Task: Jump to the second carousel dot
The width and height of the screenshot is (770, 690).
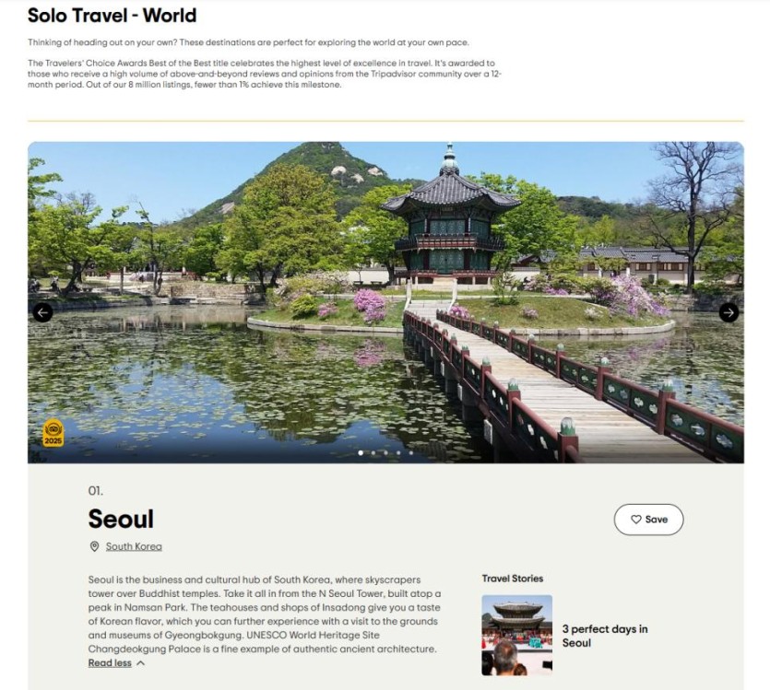Action: point(373,453)
